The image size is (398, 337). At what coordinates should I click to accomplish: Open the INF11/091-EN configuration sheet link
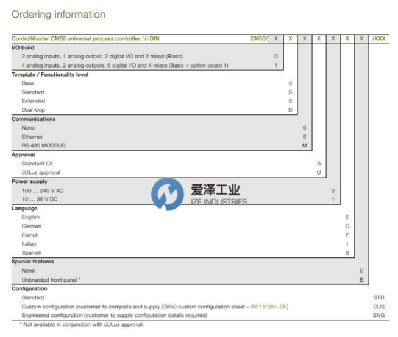[269, 307]
